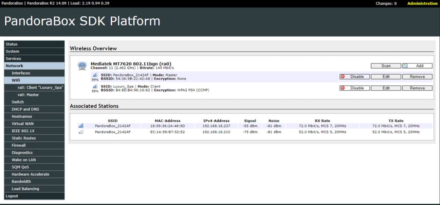
Task: Go to the Interfaces page
Action: click(34, 73)
